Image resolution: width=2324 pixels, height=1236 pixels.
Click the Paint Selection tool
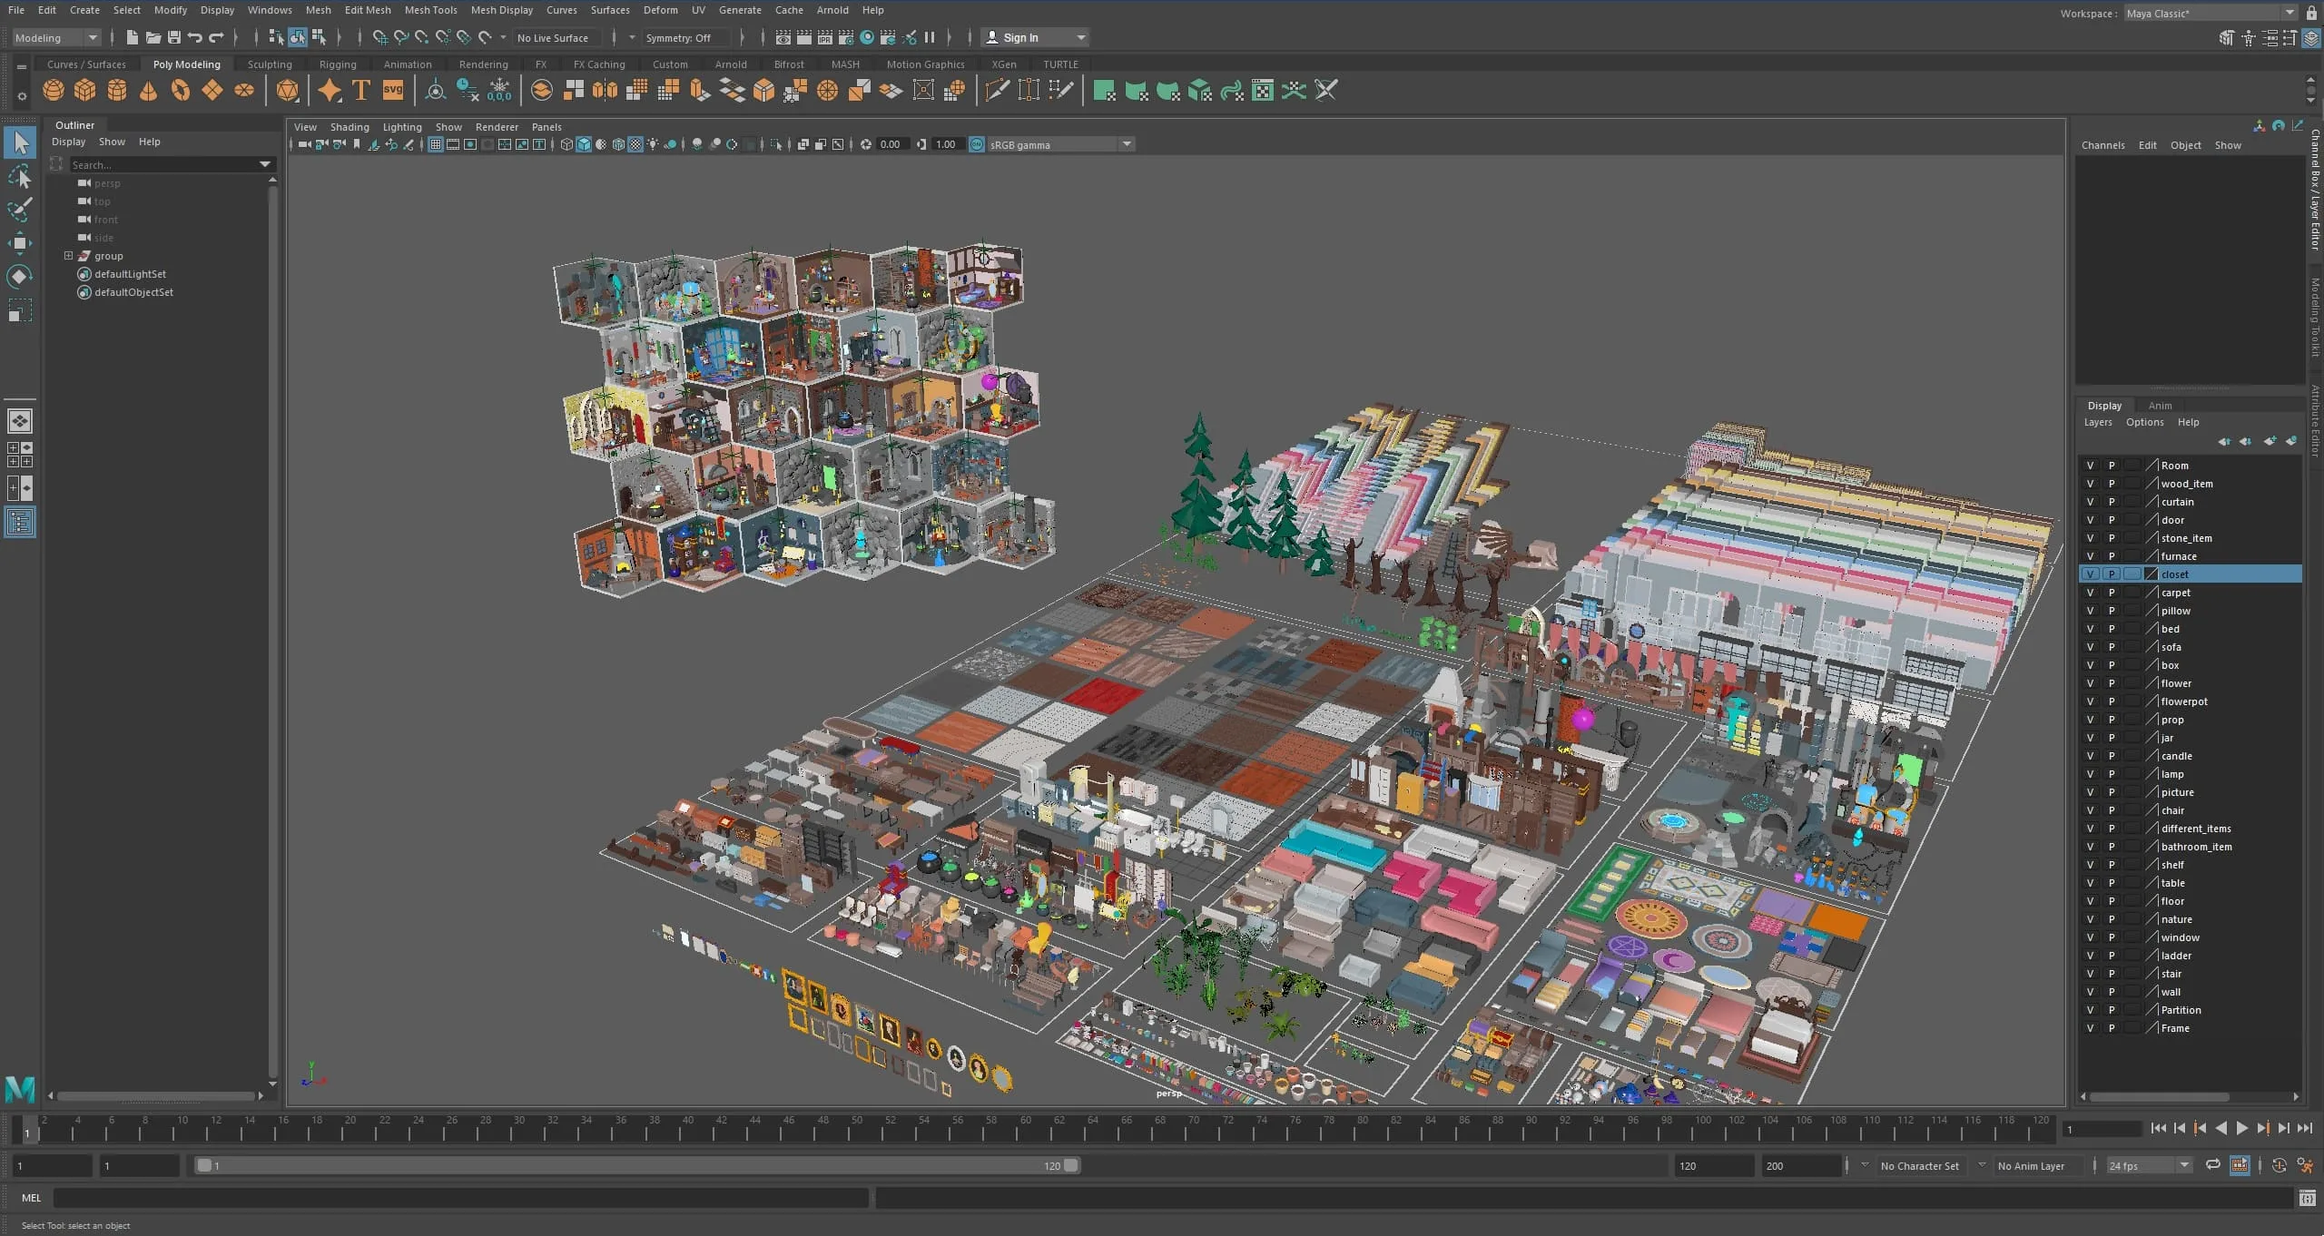[x=20, y=210]
